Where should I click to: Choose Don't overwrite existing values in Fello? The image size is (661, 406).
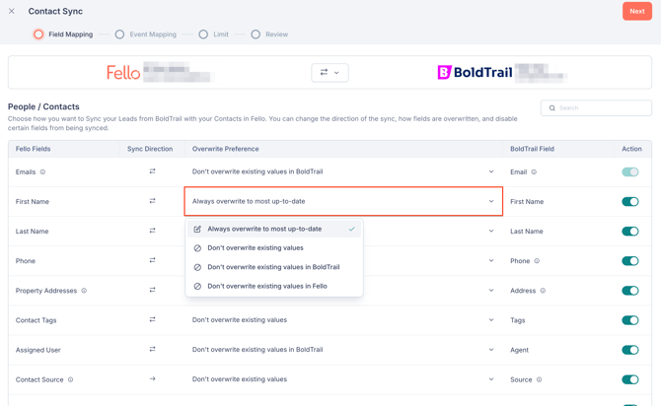pyautogui.click(x=274, y=286)
